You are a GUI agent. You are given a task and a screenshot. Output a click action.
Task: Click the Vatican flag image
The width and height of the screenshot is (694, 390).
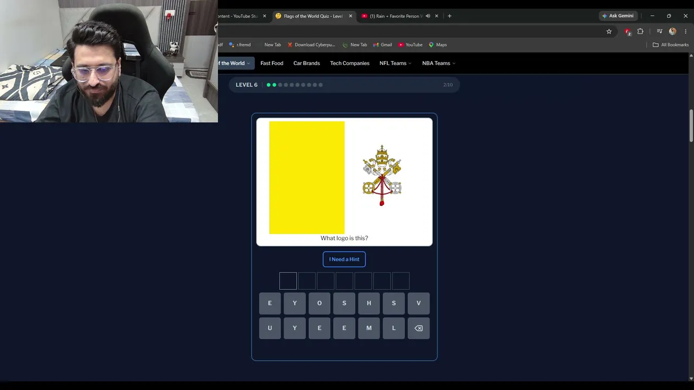(x=344, y=178)
